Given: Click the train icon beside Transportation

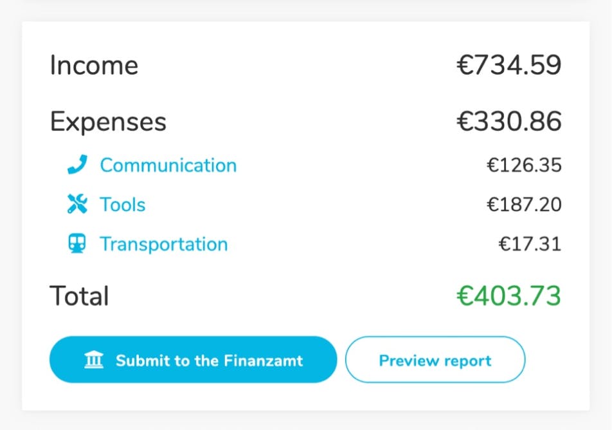Looking at the screenshot, I should [x=77, y=244].
